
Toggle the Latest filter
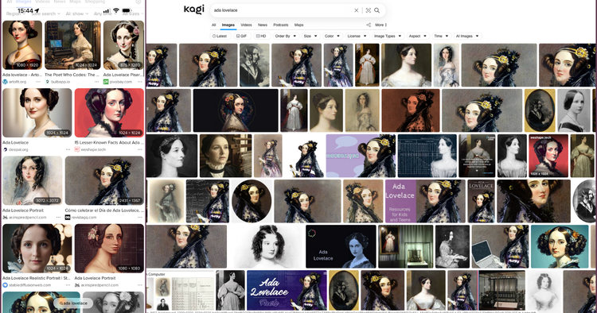[220, 36]
